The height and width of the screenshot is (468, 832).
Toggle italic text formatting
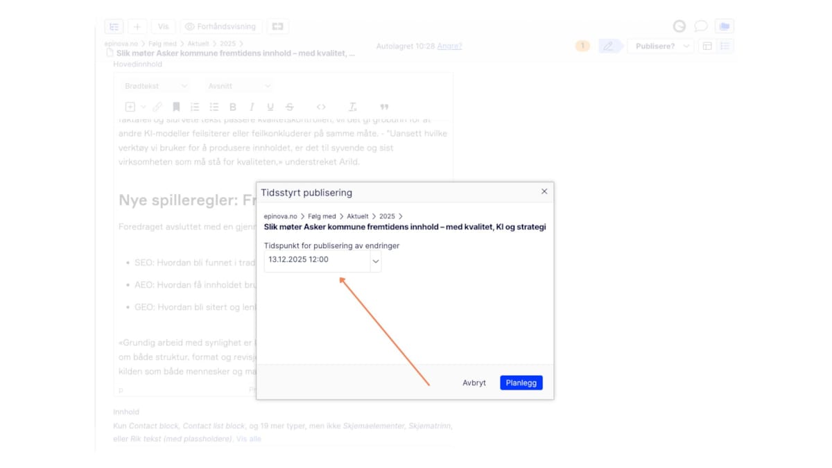[252, 107]
